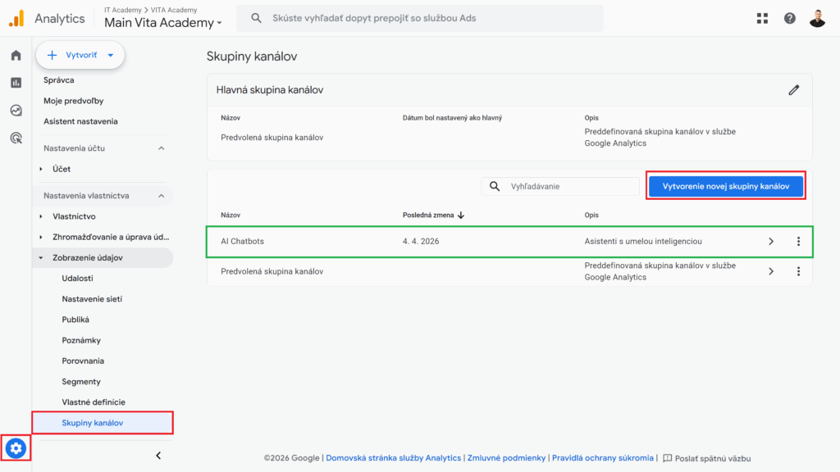
Task: Click the Hlavná skupina kanálov heading
Action: point(269,90)
